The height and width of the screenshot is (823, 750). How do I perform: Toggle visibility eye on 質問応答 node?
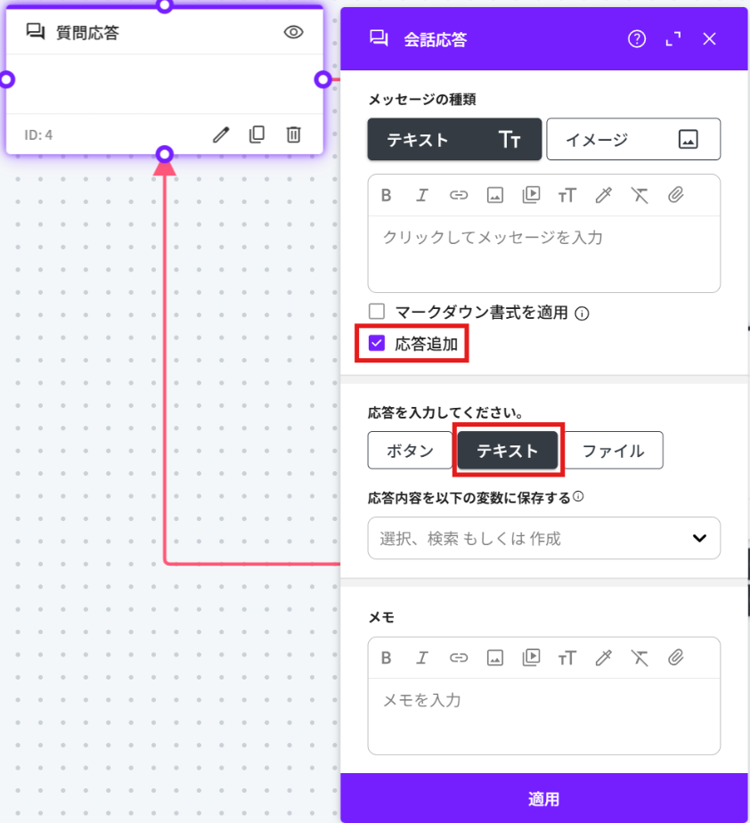click(293, 33)
